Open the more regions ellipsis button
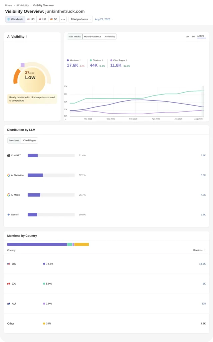The height and width of the screenshot is (342, 213). point(63,19)
